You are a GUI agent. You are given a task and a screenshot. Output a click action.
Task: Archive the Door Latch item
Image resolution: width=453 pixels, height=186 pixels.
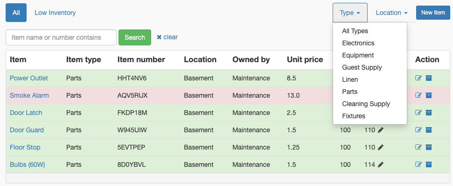(x=429, y=113)
